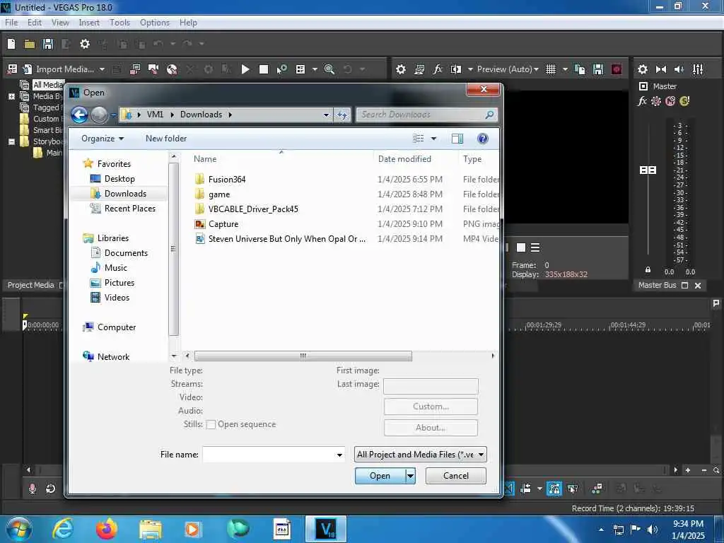Toggle the Dim Output speaker icon

click(x=679, y=69)
